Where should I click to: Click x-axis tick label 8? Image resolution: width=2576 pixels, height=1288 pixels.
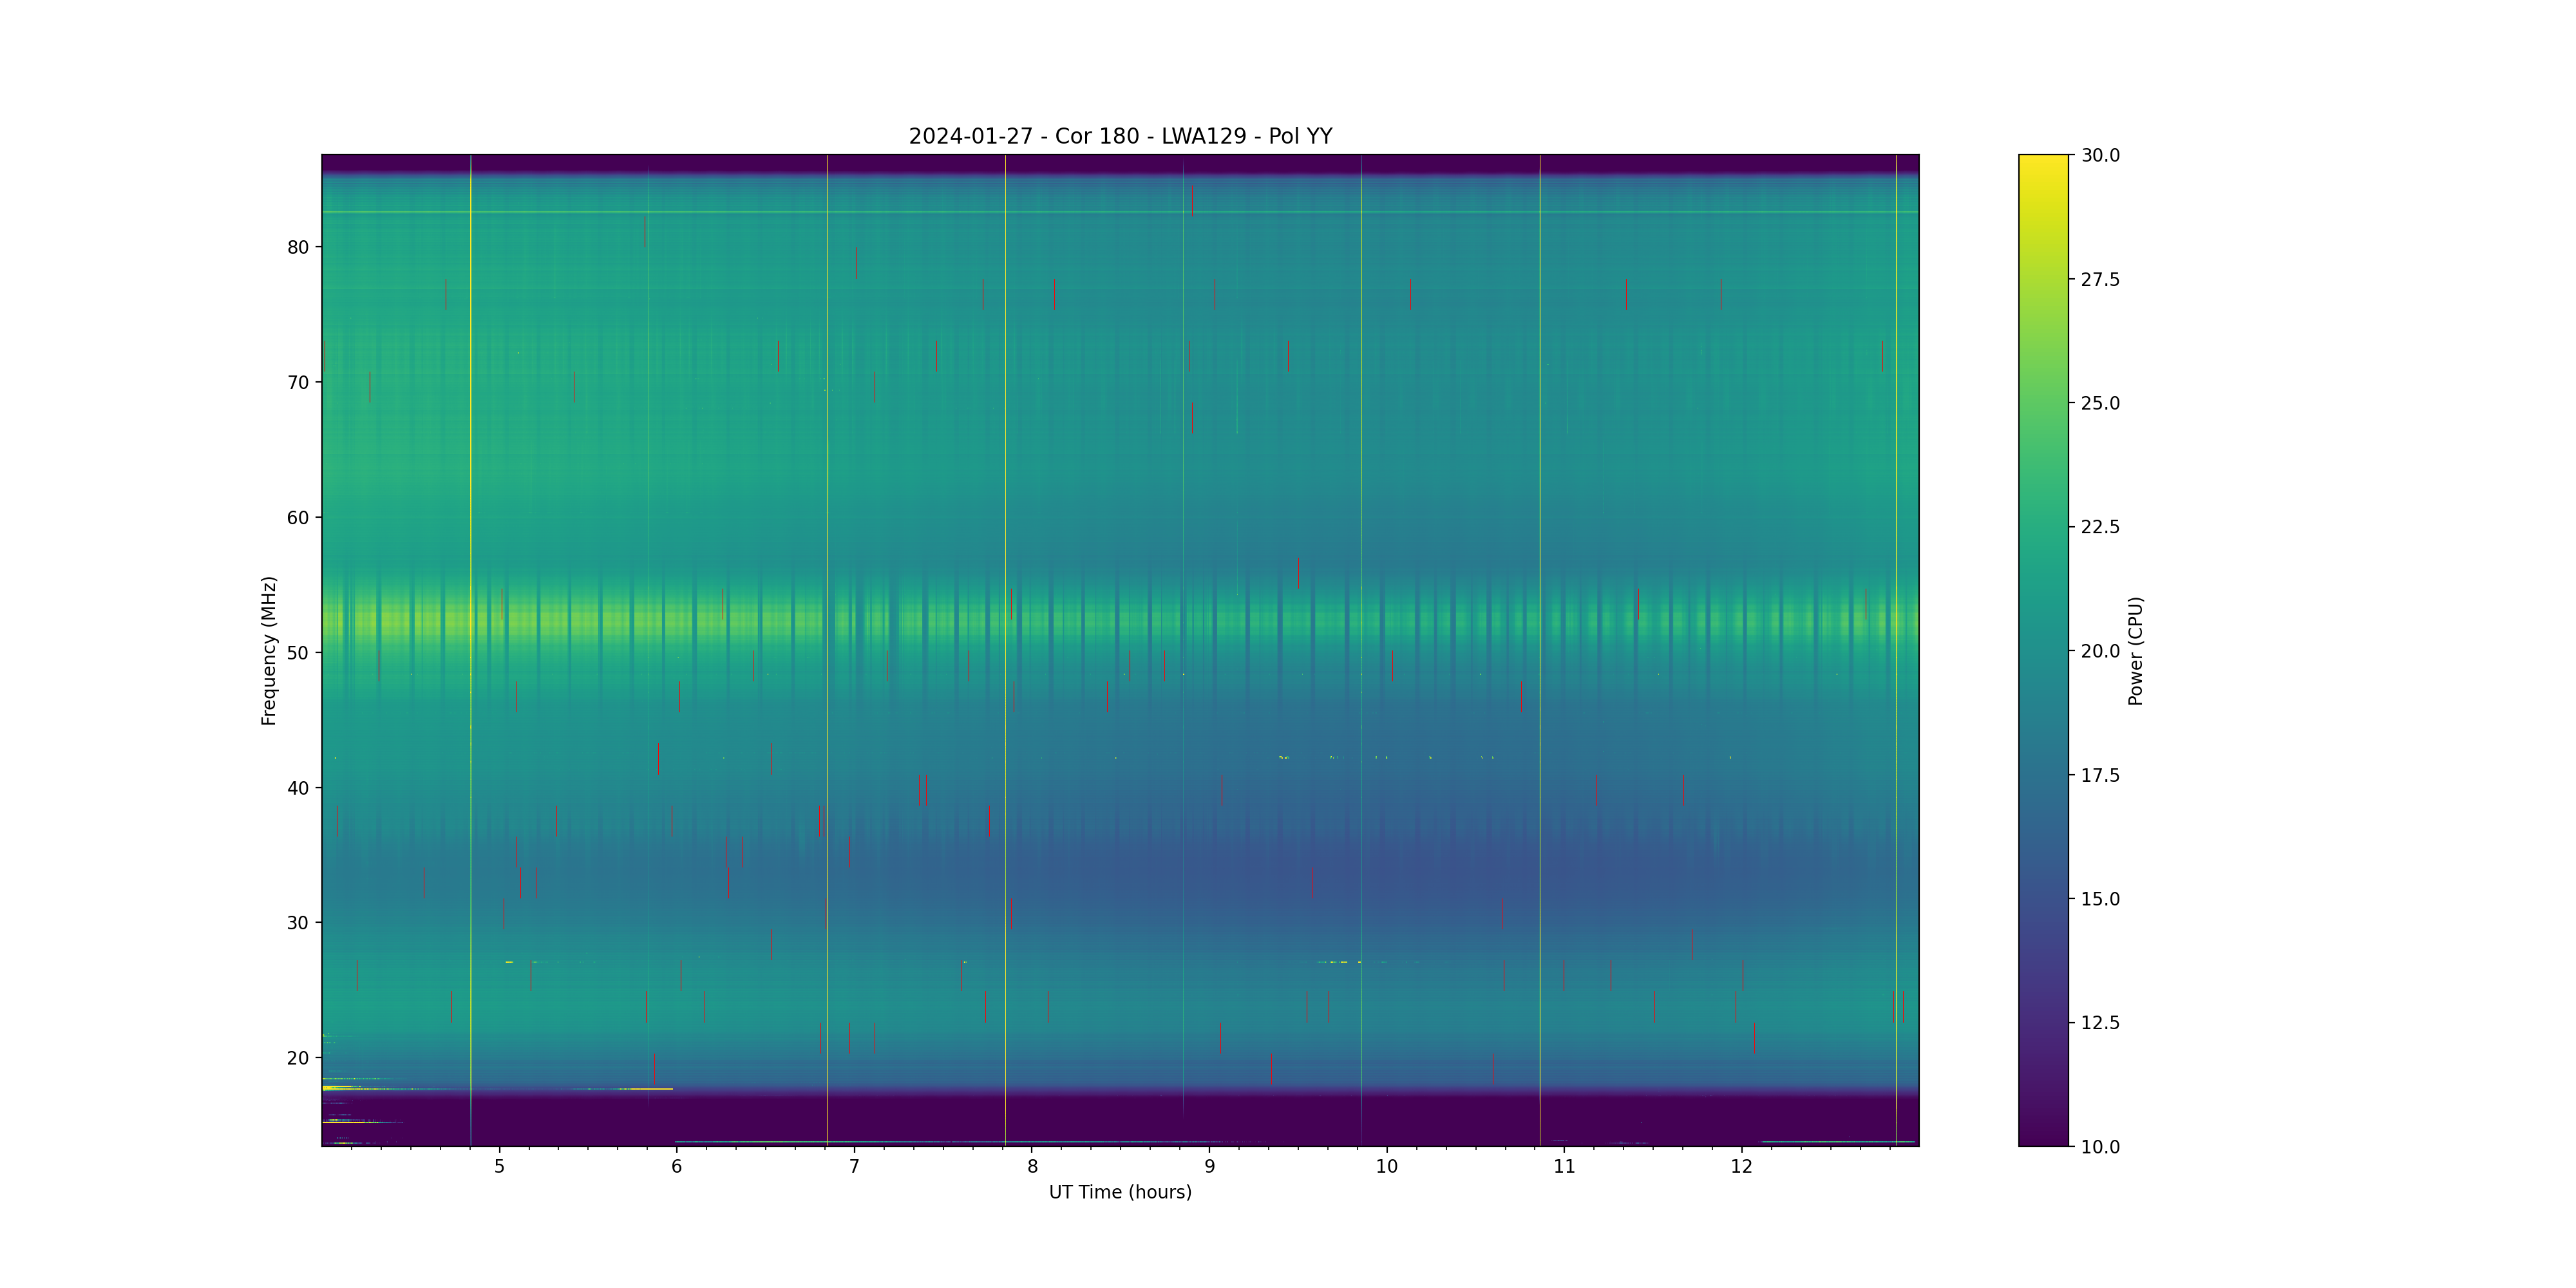(1032, 1166)
